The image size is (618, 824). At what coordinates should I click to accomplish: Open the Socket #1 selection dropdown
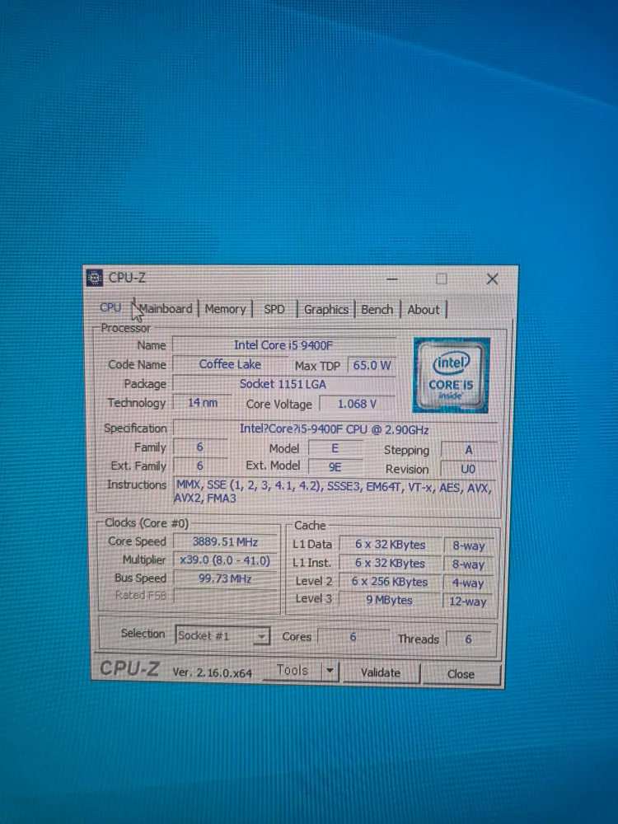(222, 636)
